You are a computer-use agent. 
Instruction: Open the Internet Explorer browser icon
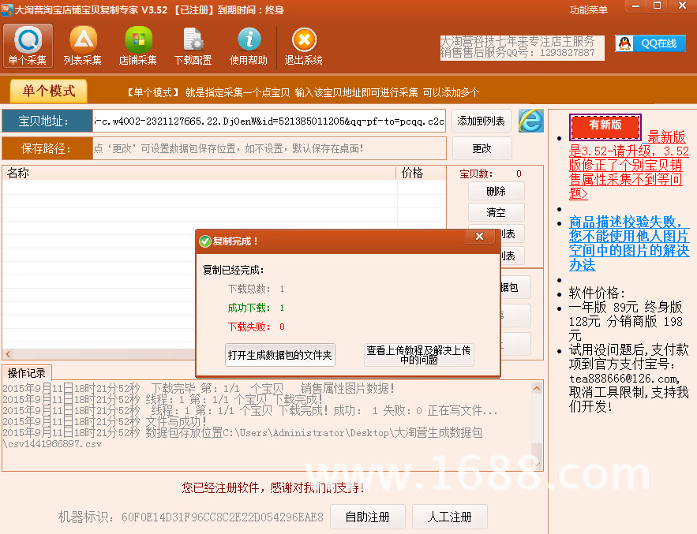pyautogui.click(x=530, y=121)
